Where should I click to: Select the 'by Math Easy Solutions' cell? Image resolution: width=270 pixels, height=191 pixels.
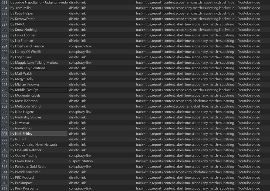[38, 68]
